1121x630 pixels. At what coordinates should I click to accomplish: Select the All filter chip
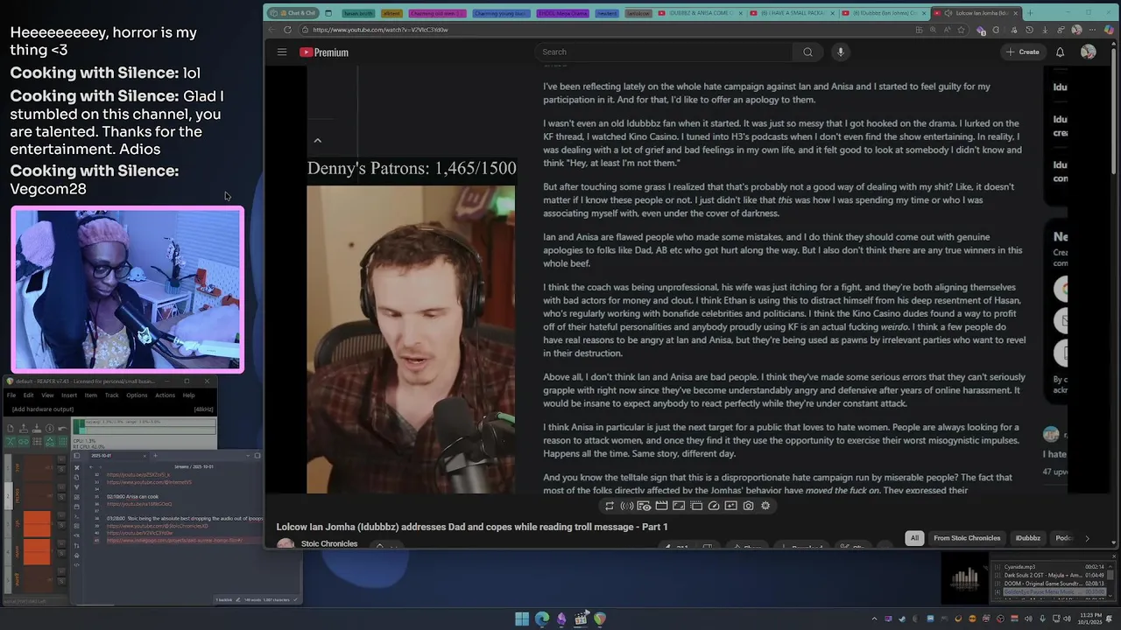tap(914, 538)
